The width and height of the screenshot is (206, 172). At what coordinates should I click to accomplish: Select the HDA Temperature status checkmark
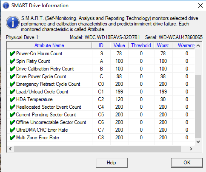tap(12, 99)
